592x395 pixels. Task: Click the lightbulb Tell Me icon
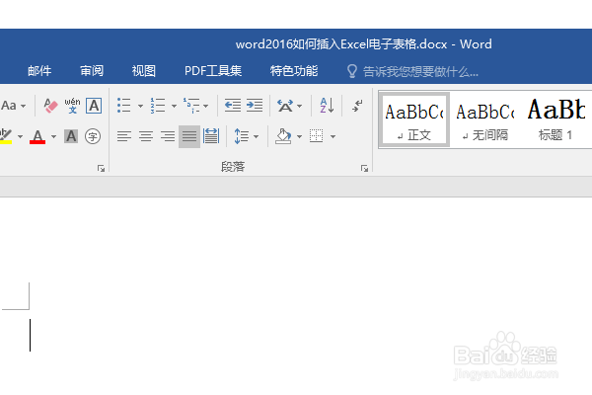click(352, 71)
